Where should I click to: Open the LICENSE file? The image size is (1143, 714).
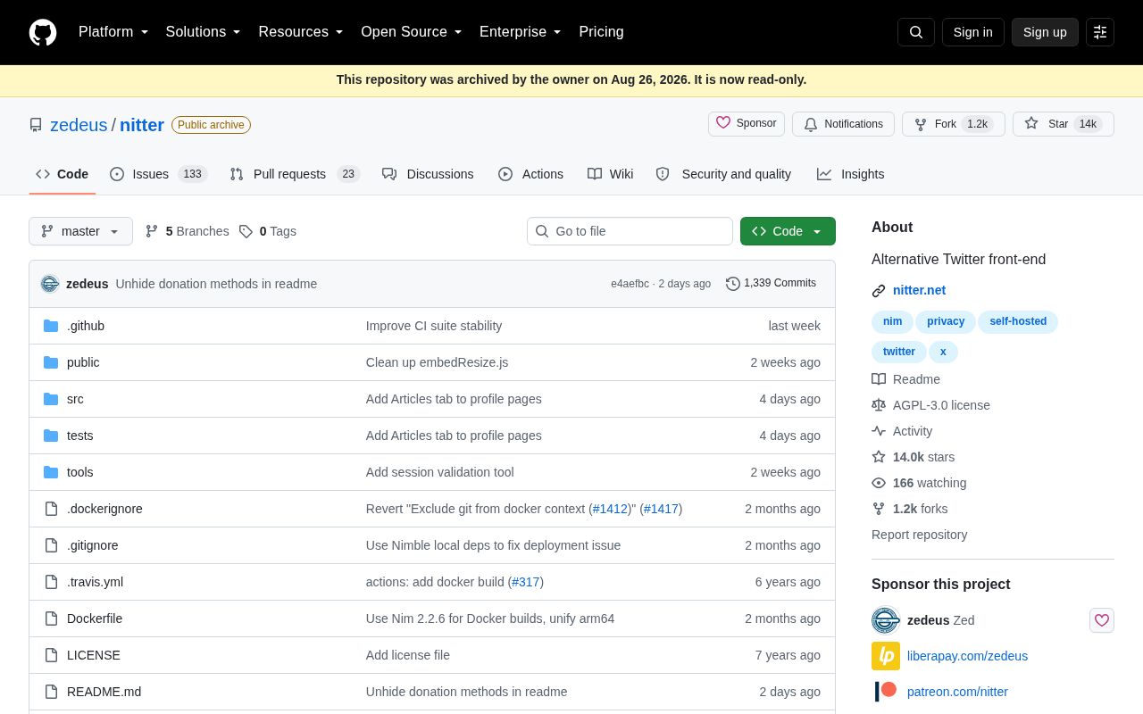pos(94,655)
